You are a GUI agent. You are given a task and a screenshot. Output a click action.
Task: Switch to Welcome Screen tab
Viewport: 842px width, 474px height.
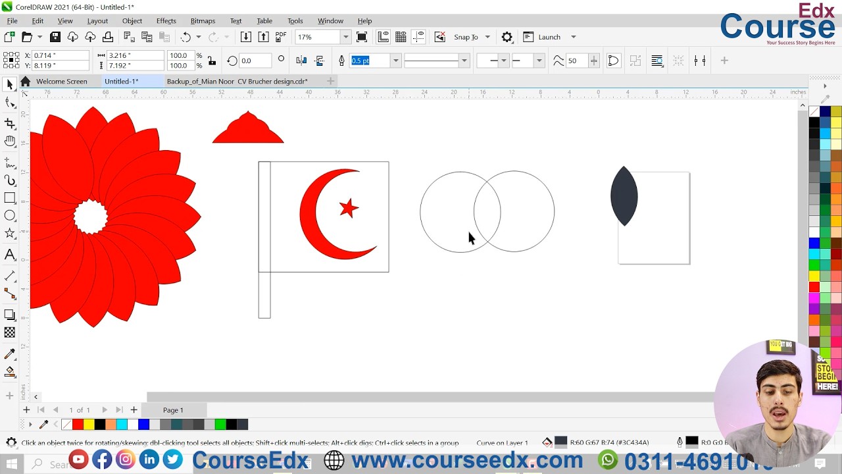pyautogui.click(x=61, y=81)
